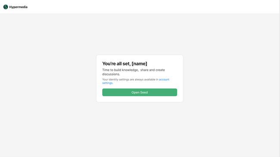Click the Hypermedia wordmark in header
The image size is (280, 157).
(18, 7)
